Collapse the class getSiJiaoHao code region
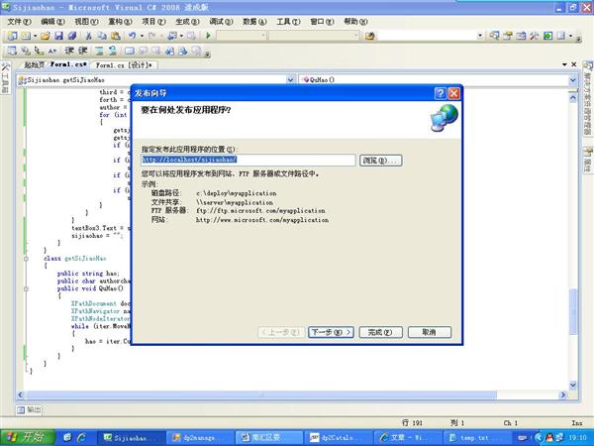 (26, 259)
